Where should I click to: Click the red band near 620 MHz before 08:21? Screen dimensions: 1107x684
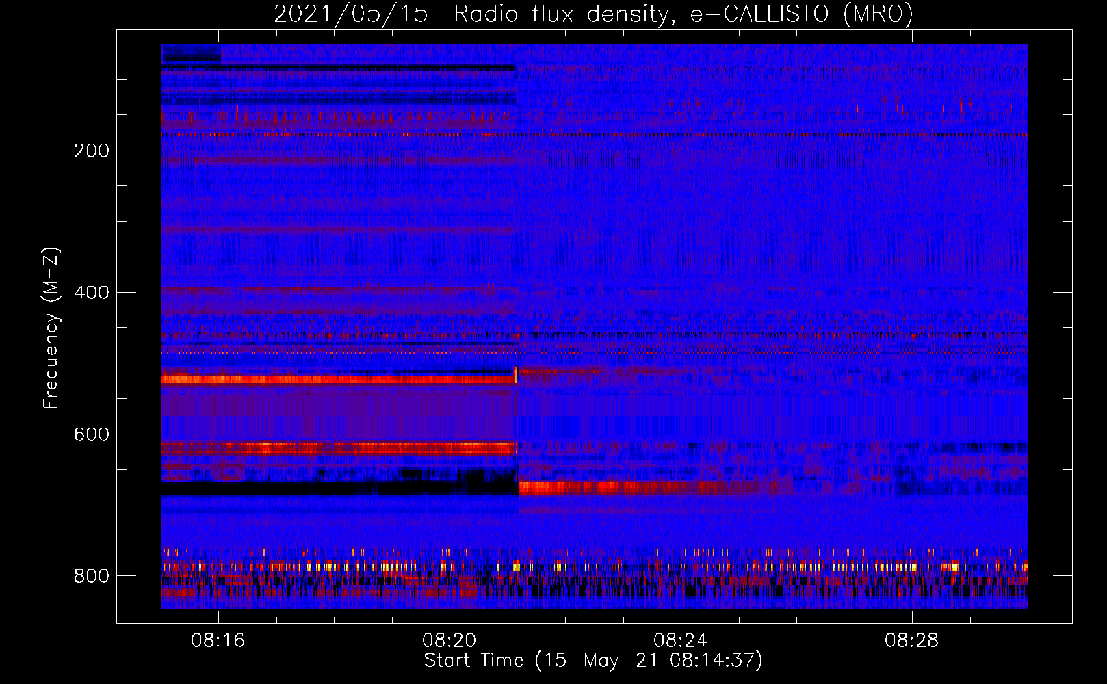click(x=339, y=449)
